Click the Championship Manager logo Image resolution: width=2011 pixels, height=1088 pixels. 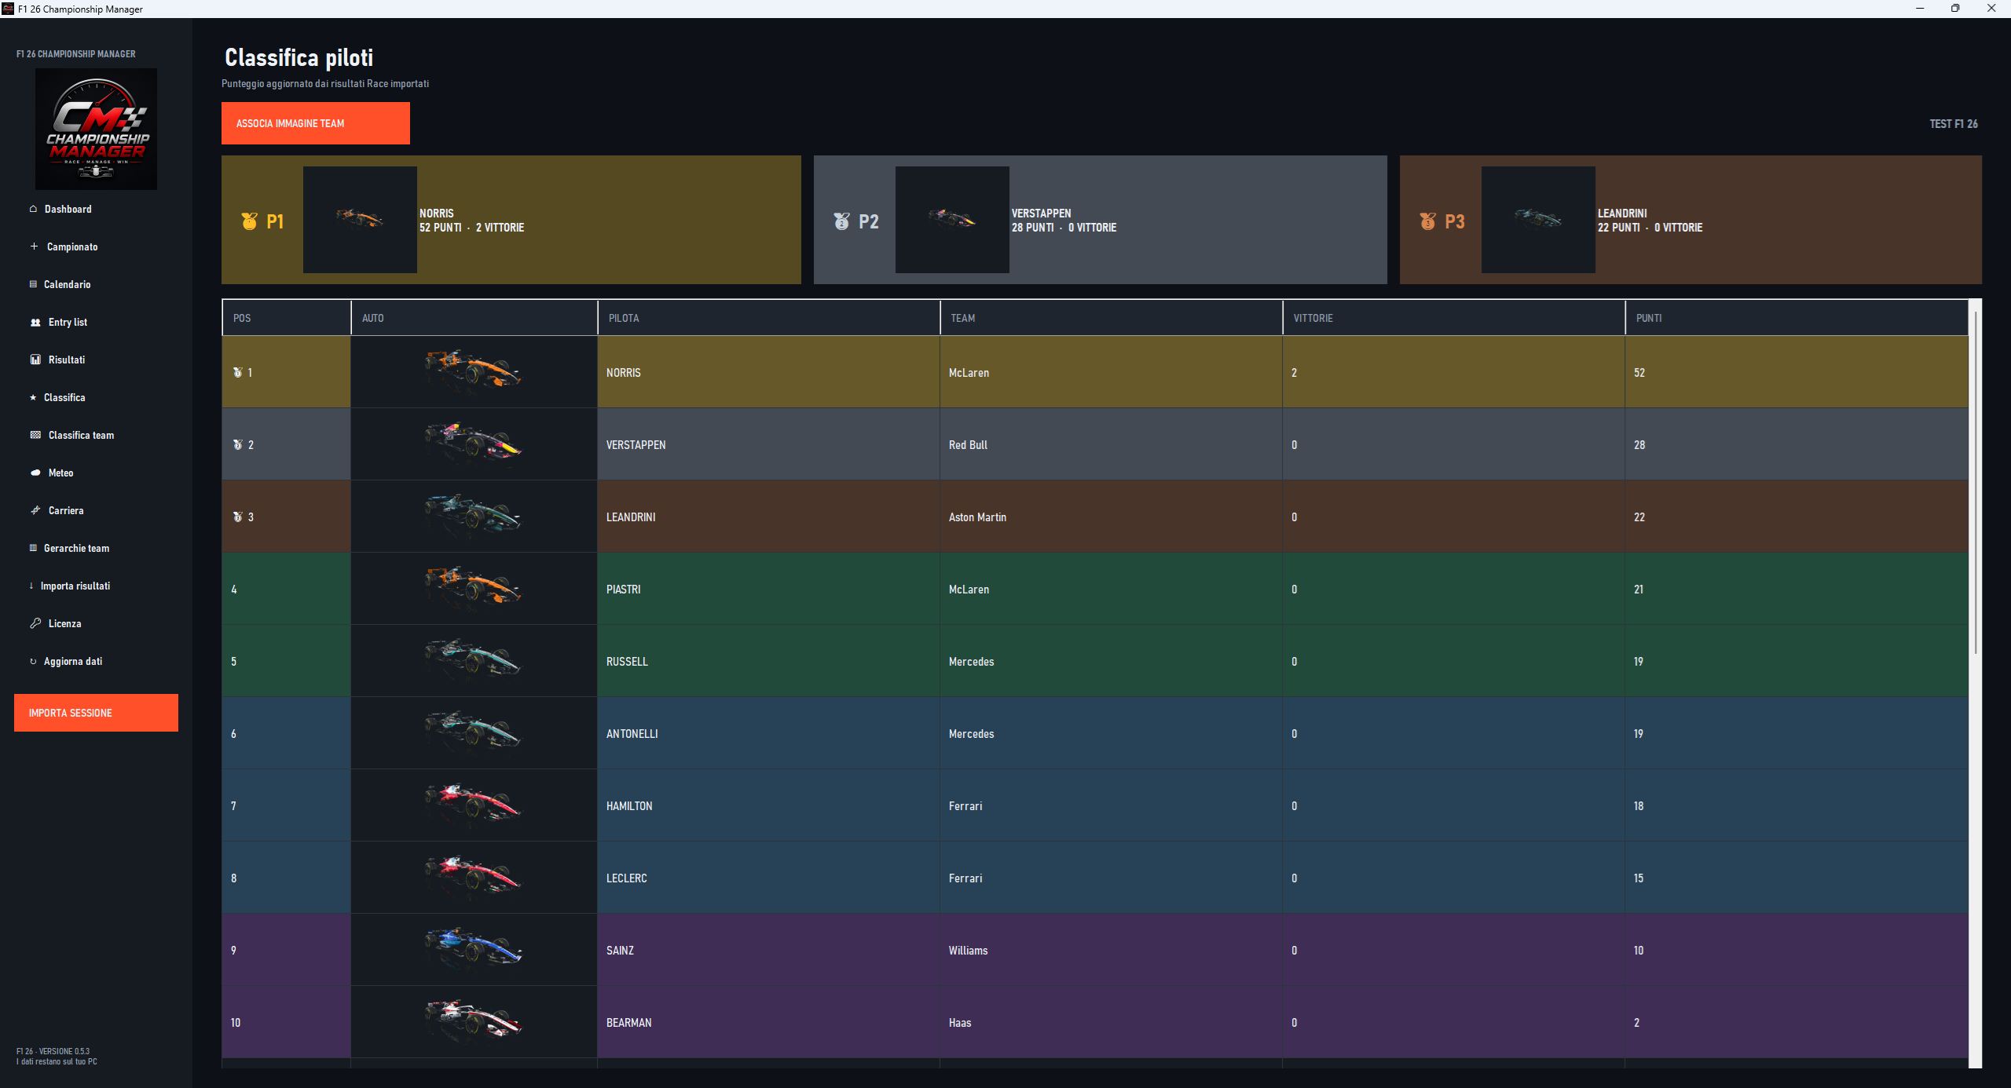point(96,129)
